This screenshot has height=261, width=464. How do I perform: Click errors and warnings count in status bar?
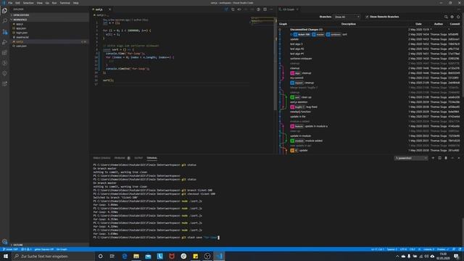click(26, 249)
